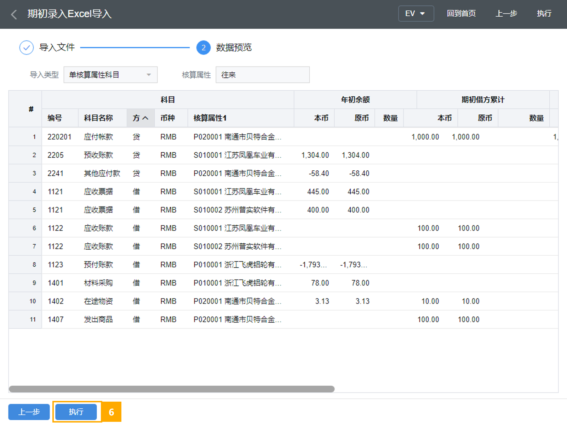Sort by the 方 column arrow
Screen dimensions: 567x425
coord(145,118)
